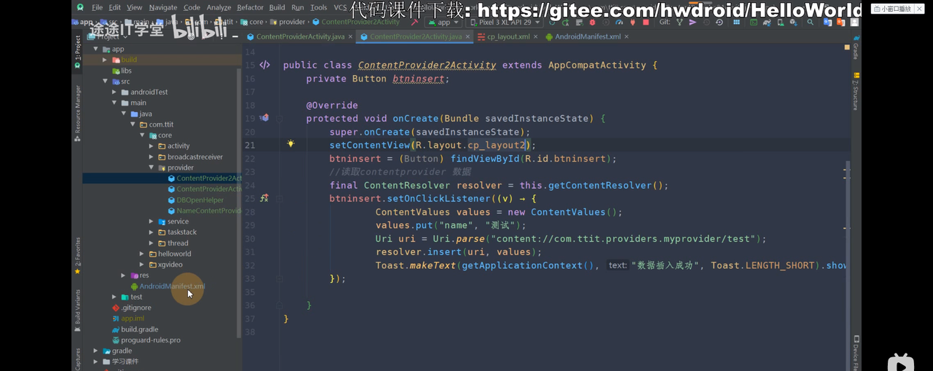Expand the taskstack package folder
The width and height of the screenshot is (933, 371).
pyautogui.click(x=152, y=232)
